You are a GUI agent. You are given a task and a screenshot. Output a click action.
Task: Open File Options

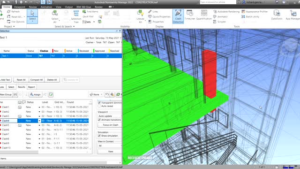[15, 22]
